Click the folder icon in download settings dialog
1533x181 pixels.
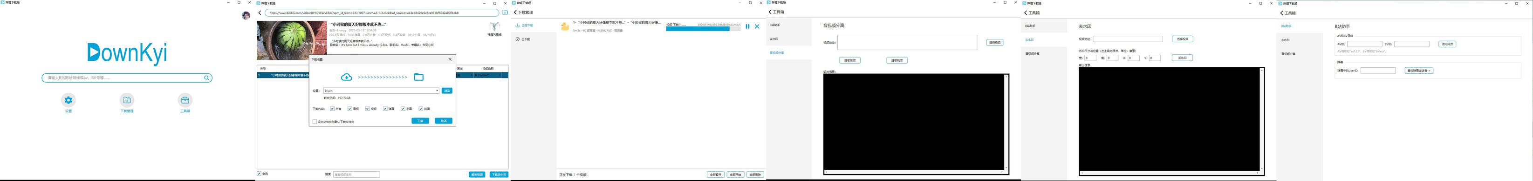[x=419, y=77]
